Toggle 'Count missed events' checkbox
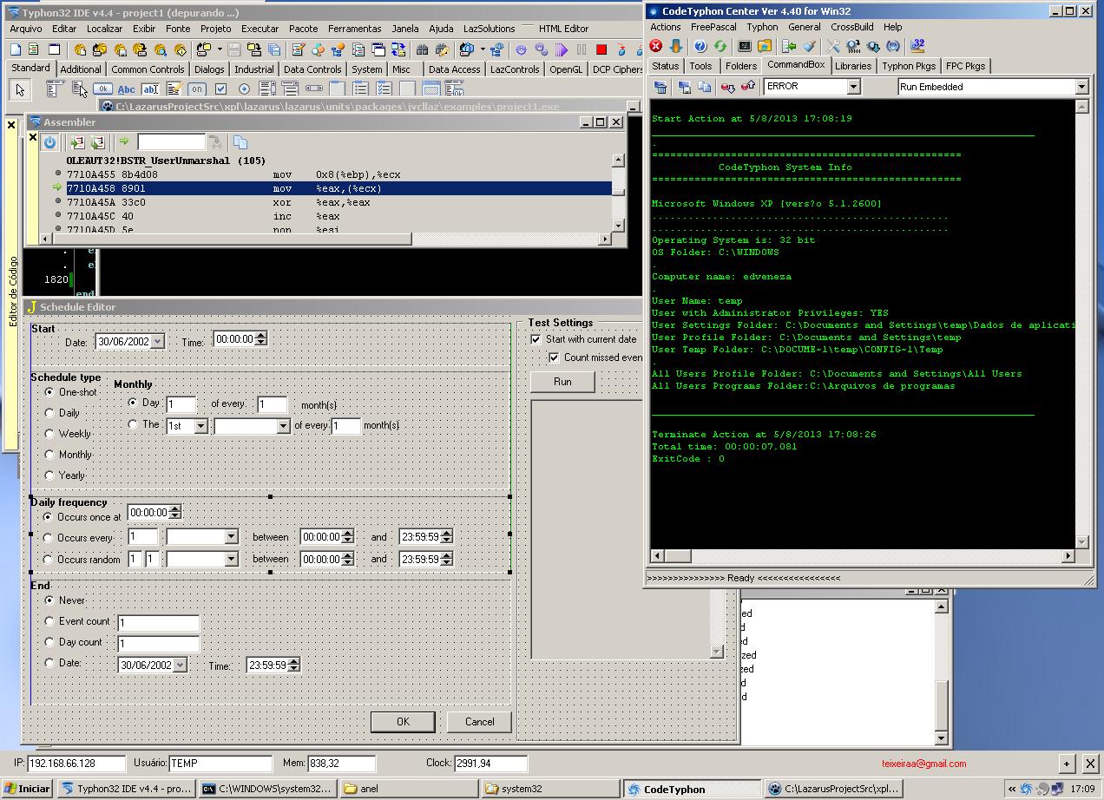The height and width of the screenshot is (800, 1104). (x=554, y=357)
